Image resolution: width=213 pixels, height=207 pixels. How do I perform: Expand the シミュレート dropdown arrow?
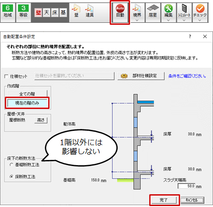[x=184, y=20]
